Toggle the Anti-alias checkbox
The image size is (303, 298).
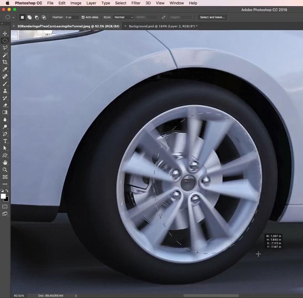[x=83, y=17]
